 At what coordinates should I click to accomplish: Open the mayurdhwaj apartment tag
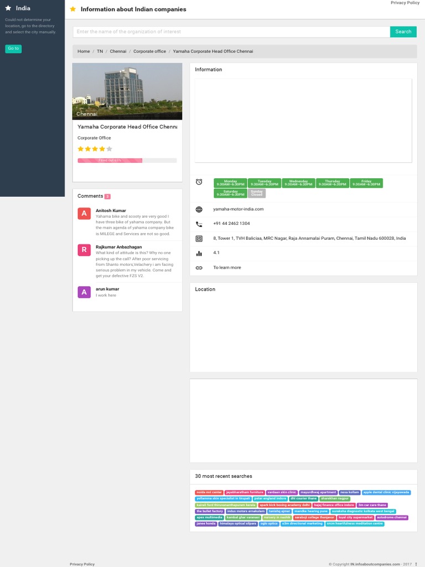tap(318, 492)
